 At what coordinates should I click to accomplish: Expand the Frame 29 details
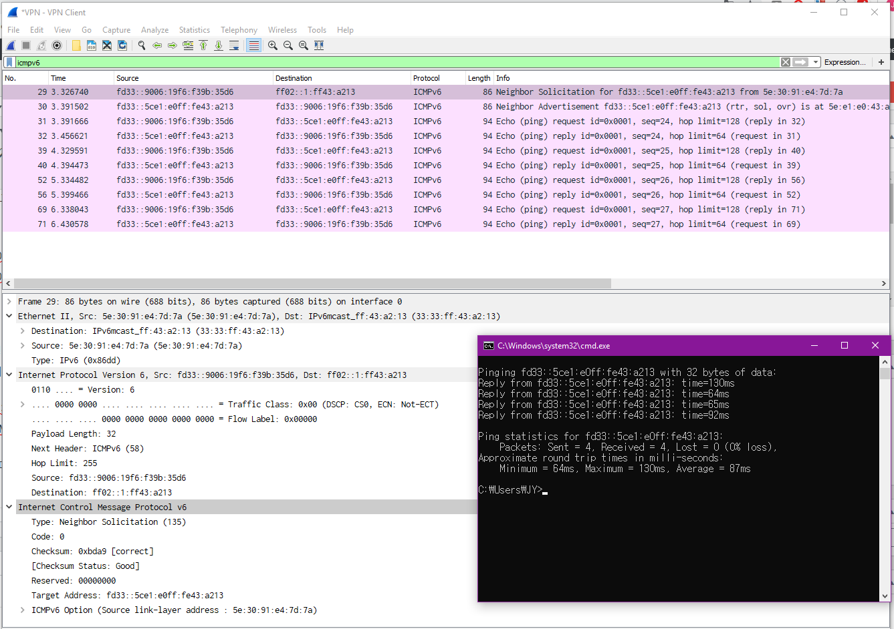[9, 302]
